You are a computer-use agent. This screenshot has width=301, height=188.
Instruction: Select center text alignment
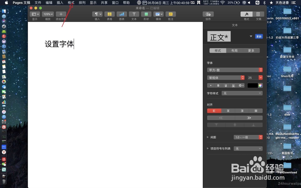pyautogui.click(x=228, y=111)
